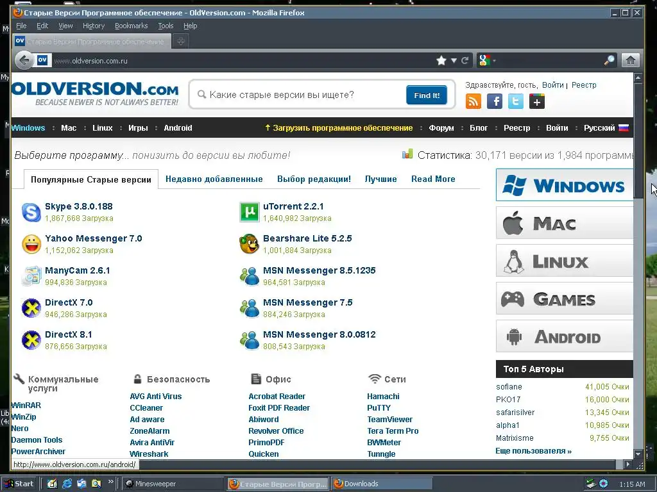Open the Linux platform banner

click(x=565, y=261)
